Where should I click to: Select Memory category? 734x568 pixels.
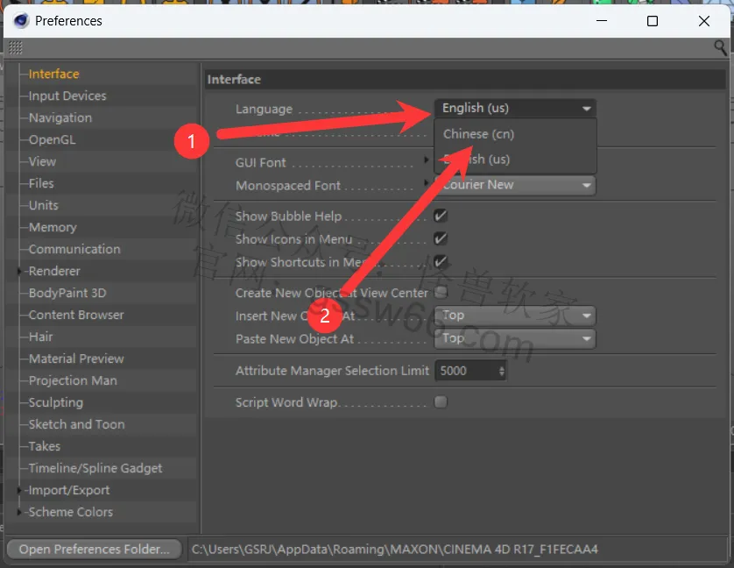[53, 227]
